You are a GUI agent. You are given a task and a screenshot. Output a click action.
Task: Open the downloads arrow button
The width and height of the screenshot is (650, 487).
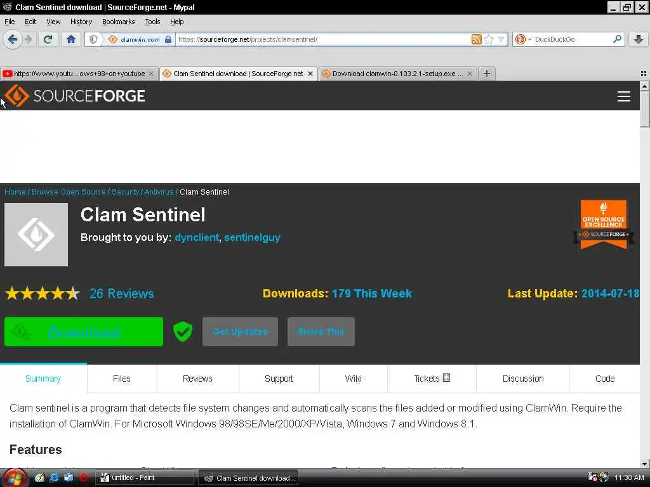(639, 39)
